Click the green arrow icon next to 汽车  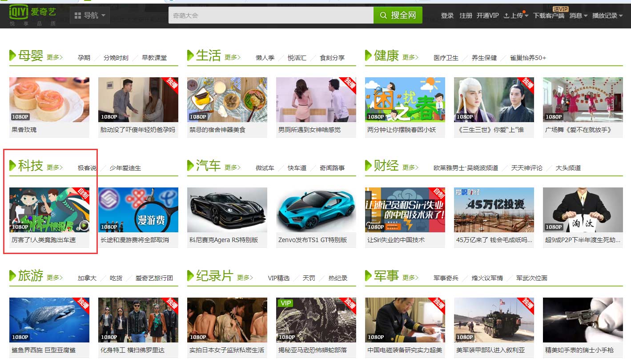pyautogui.click(x=191, y=166)
